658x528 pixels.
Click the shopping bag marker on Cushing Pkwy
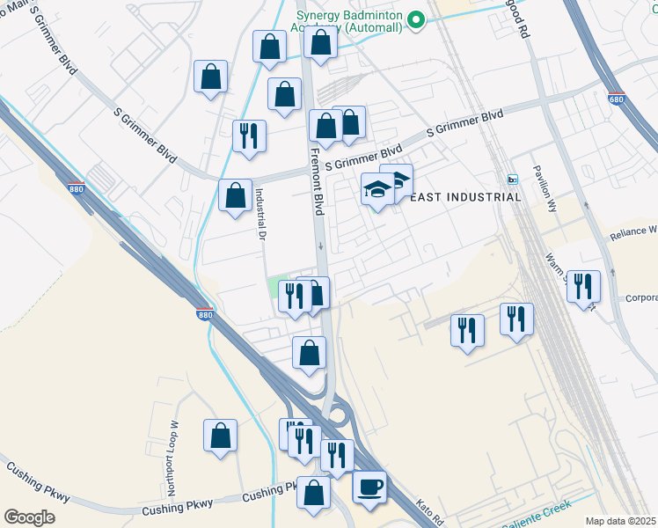[313, 493]
